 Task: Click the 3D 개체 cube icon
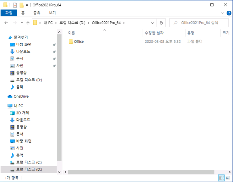tap(12, 113)
